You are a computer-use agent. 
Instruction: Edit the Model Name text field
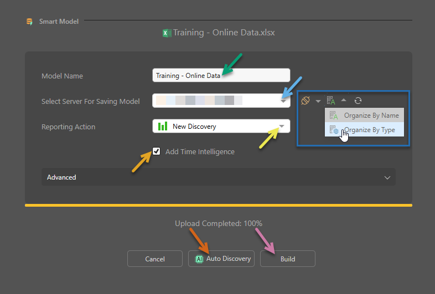pos(221,75)
